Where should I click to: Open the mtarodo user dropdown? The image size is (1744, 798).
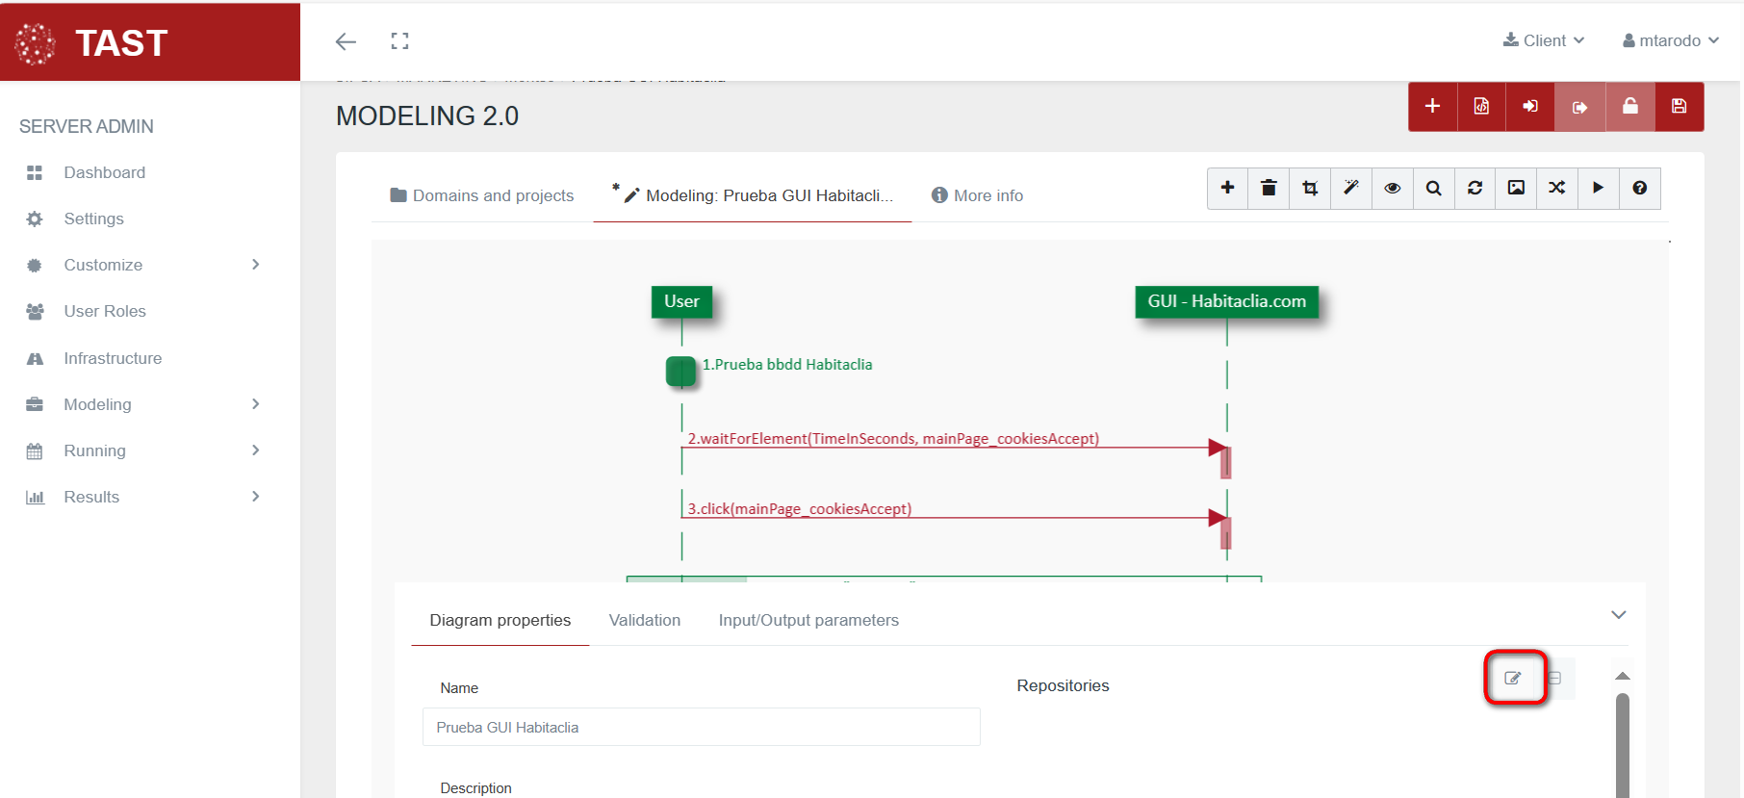coord(1670,40)
